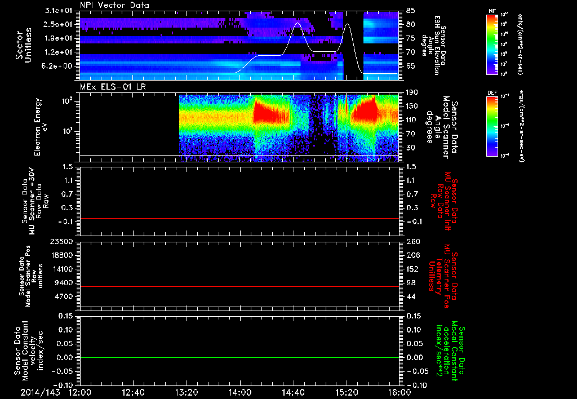Screen dimensions: 577x399
Task: Click the 44 telemetry tick value
Action: click(411, 296)
